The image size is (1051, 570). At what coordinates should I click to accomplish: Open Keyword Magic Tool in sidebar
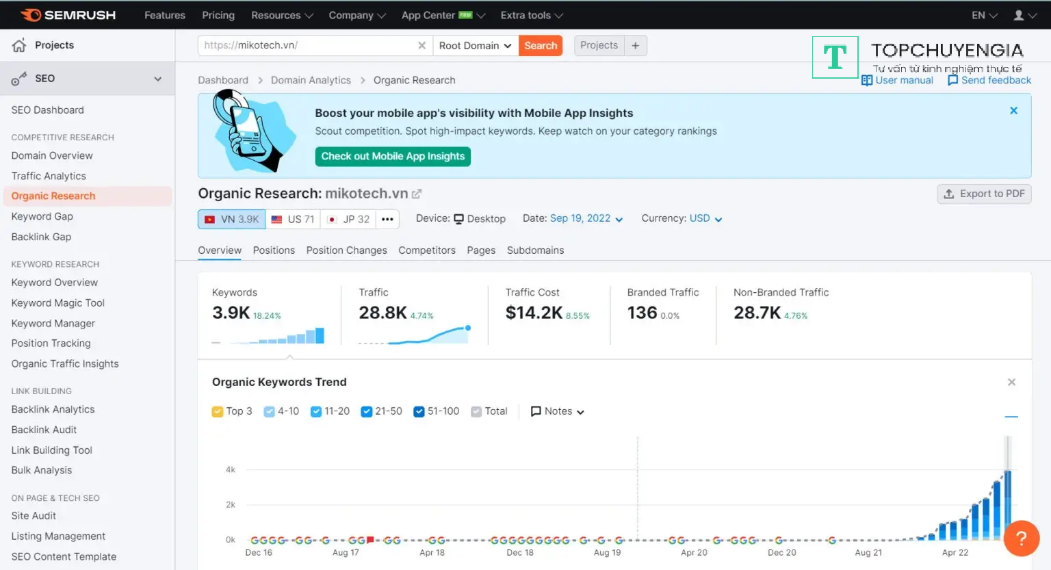point(58,302)
